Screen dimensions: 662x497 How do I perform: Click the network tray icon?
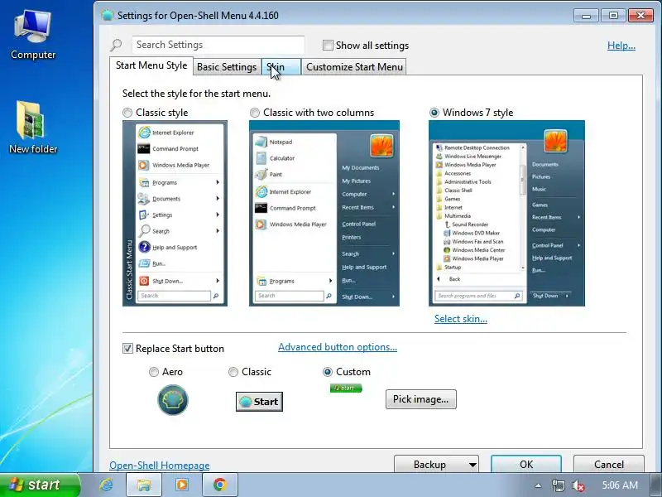click(x=558, y=485)
